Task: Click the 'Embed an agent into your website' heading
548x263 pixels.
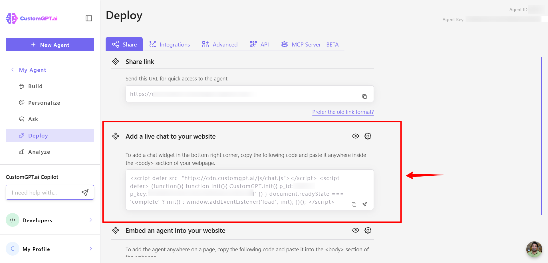Action: click(176, 230)
